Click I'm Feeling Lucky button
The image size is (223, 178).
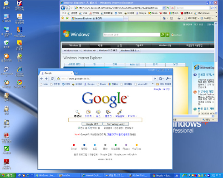pyautogui.click(x=116, y=124)
